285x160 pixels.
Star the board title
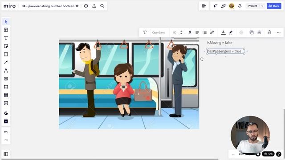tap(77, 6)
